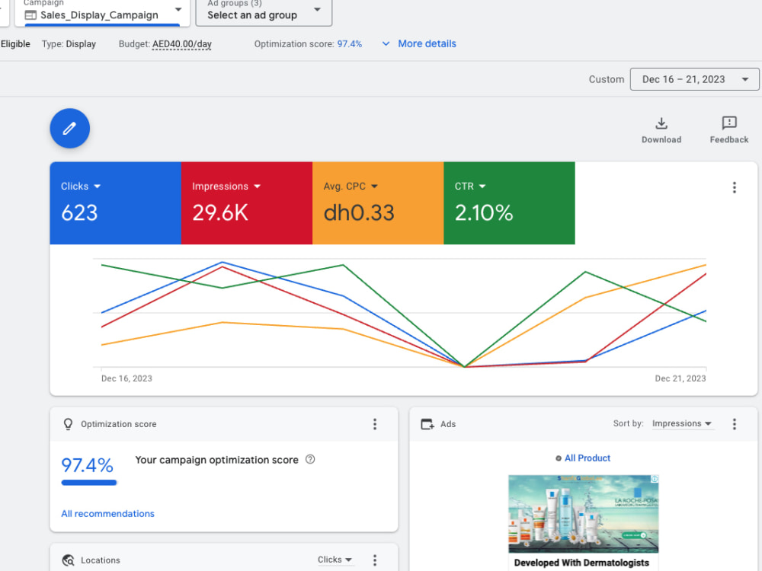Click the Dec 16, 2023 chart axis label
The width and height of the screenshot is (762, 571).
[126, 378]
